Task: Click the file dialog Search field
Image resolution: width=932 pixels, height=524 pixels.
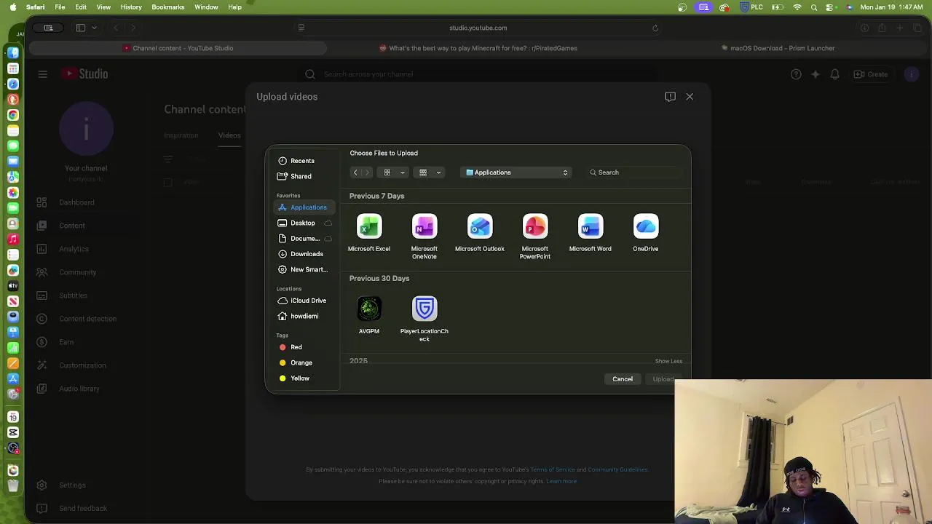Action: (x=635, y=172)
